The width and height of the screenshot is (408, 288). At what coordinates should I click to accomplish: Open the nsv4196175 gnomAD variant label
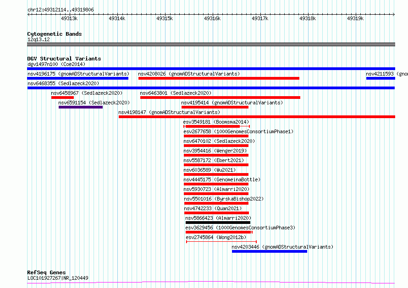click(78, 74)
